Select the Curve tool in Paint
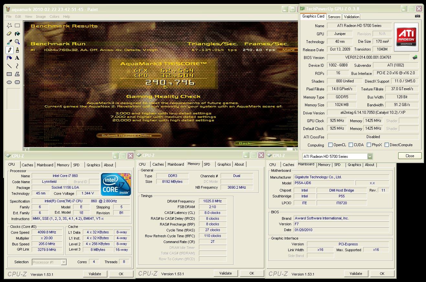 pyautogui.click(x=17, y=66)
